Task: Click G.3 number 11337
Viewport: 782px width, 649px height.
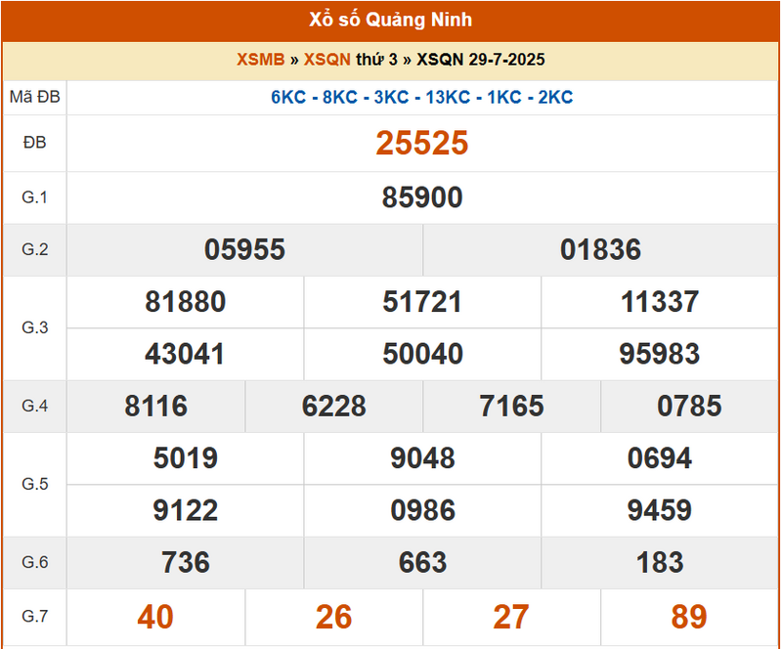Action: click(x=659, y=302)
